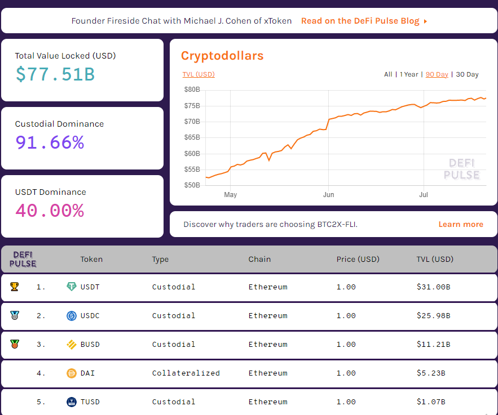Switch chart range to All
The image size is (498, 415).
(x=388, y=74)
